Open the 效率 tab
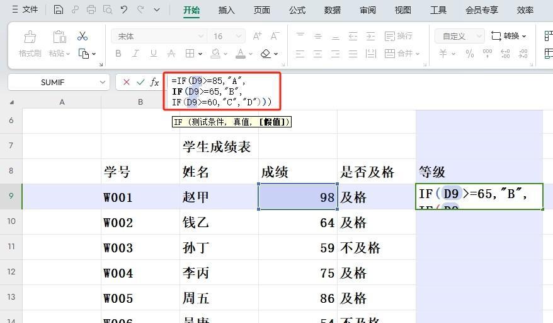Screen dimensions: 553x323 (525, 10)
